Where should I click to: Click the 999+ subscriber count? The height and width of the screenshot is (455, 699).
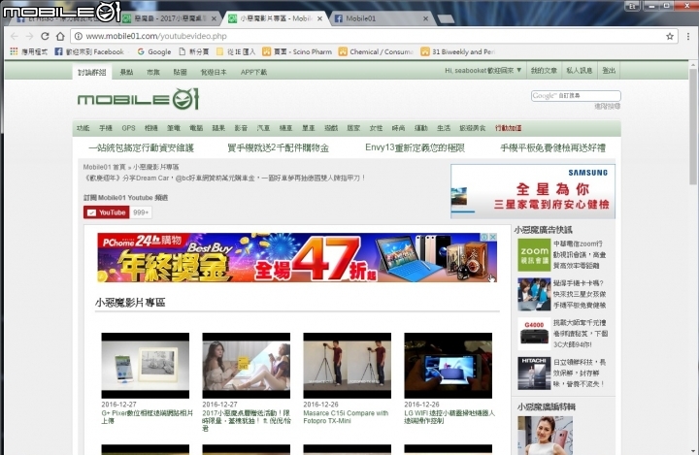tap(141, 212)
